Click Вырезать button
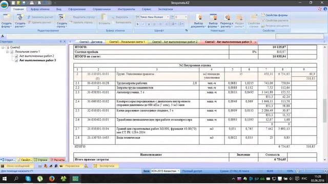 pos(120,17)
